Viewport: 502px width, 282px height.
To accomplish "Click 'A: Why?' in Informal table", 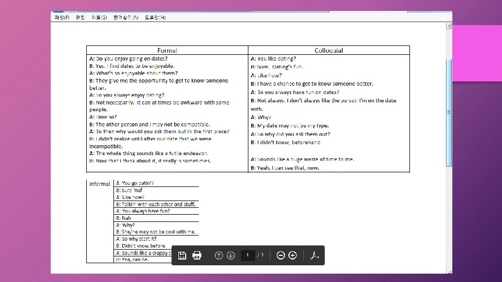I will (x=125, y=225).
